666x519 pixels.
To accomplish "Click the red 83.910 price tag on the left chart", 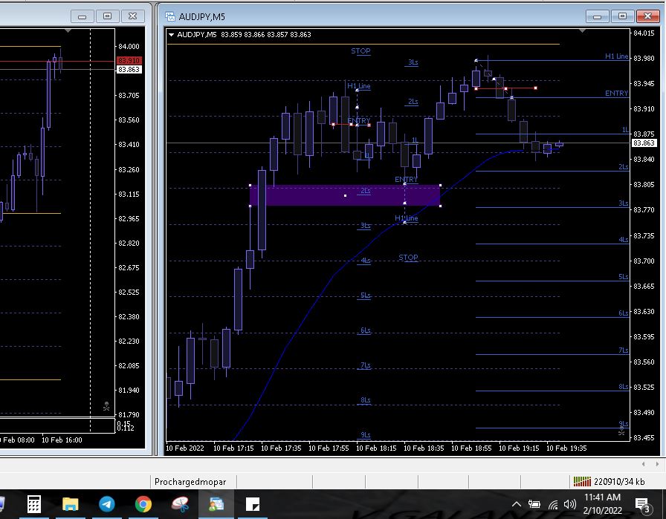I will point(129,61).
